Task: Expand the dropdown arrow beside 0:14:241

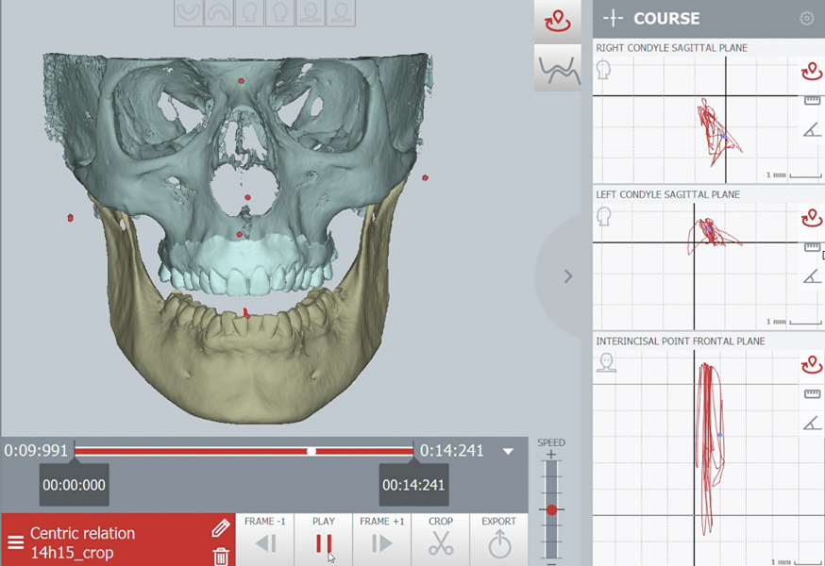Action: 508,451
